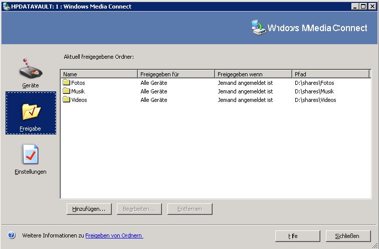Viewport: 379px width, 249px height.
Task: Sort by Freigegeben für column header
Action: pyautogui.click(x=176, y=74)
